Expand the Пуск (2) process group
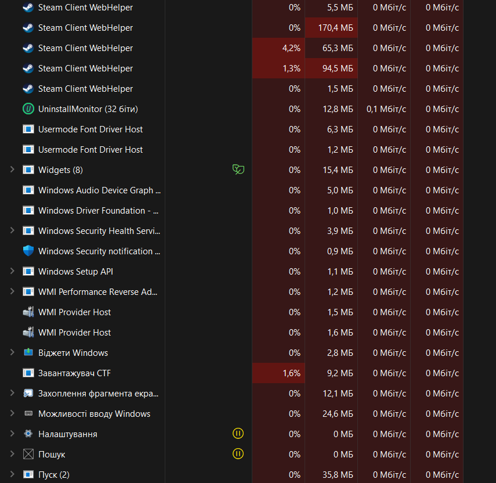The width and height of the screenshot is (496, 483). click(12, 474)
